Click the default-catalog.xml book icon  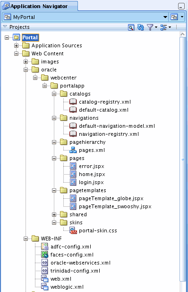pyautogui.click(x=73, y=110)
